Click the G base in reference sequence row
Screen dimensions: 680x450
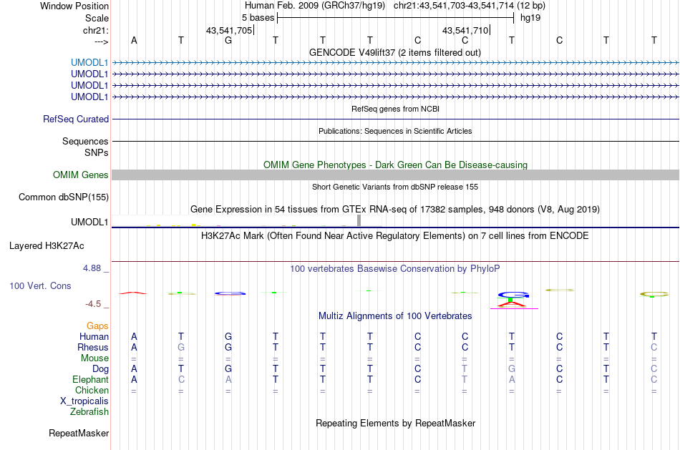(228, 40)
